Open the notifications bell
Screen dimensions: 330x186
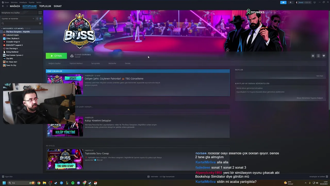pos(291,2)
